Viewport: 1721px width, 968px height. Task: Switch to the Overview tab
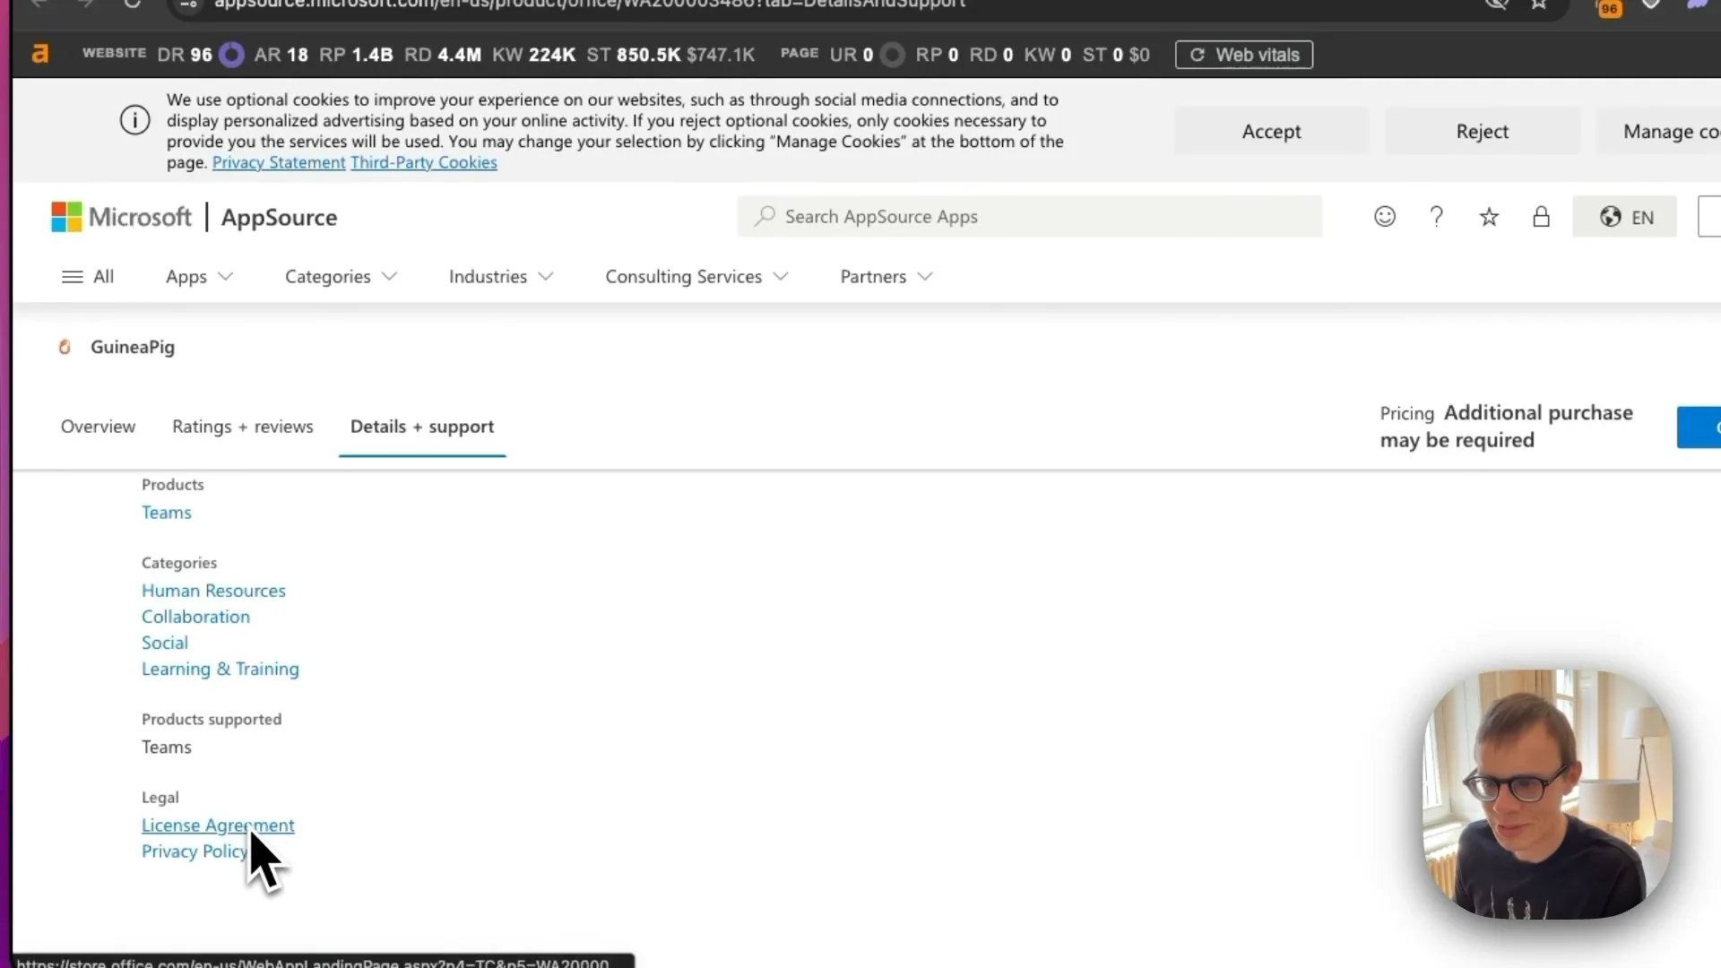pyautogui.click(x=98, y=427)
